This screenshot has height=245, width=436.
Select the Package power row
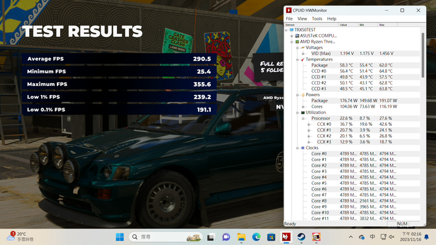[365, 100]
